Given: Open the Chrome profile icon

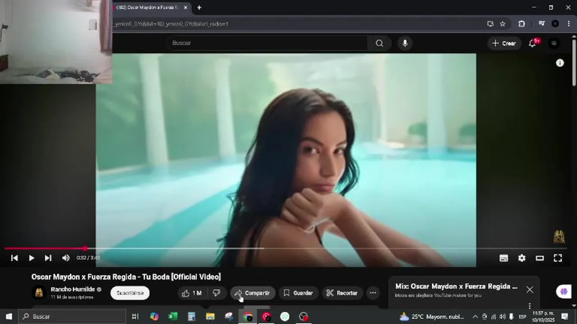Looking at the screenshot, I should coord(555,24).
